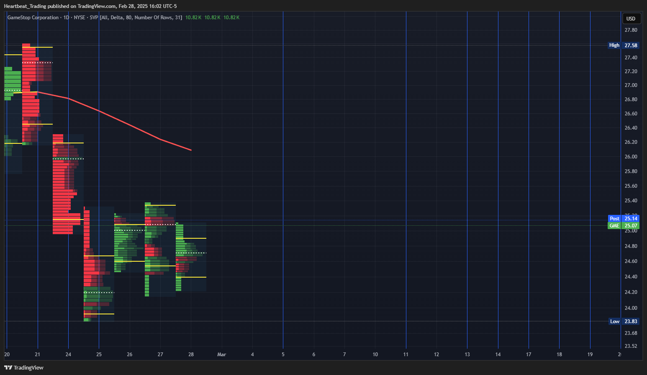This screenshot has height=375, width=647.
Task: Select date 11 on the time axis
Action: point(406,355)
